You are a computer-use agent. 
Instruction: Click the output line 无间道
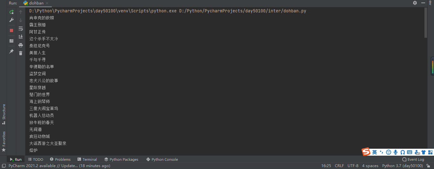tap(35, 129)
